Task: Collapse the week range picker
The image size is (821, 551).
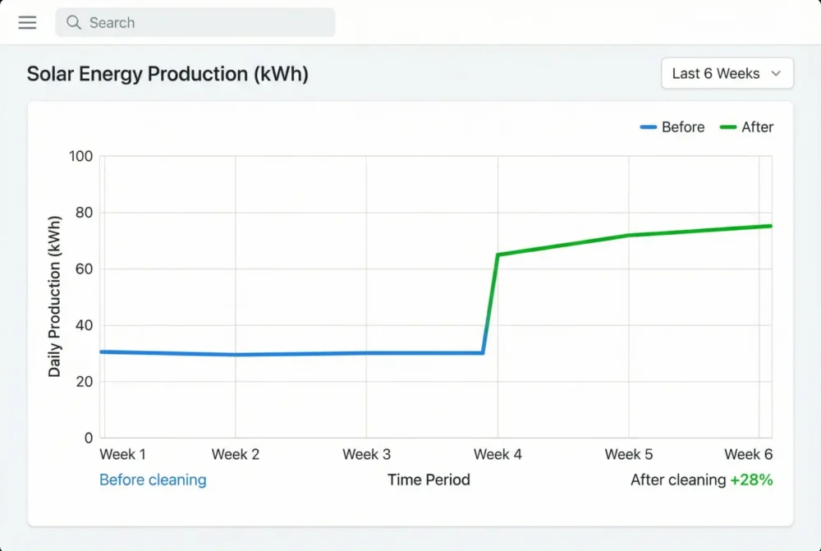Action: point(727,73)
